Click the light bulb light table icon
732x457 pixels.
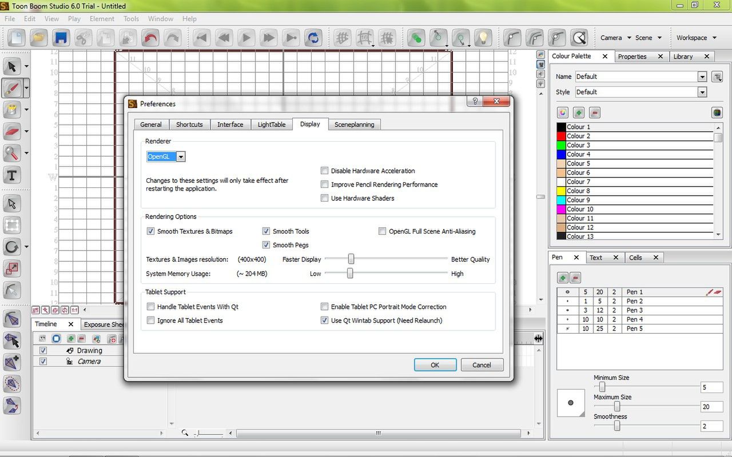click(x=483, y=38)
